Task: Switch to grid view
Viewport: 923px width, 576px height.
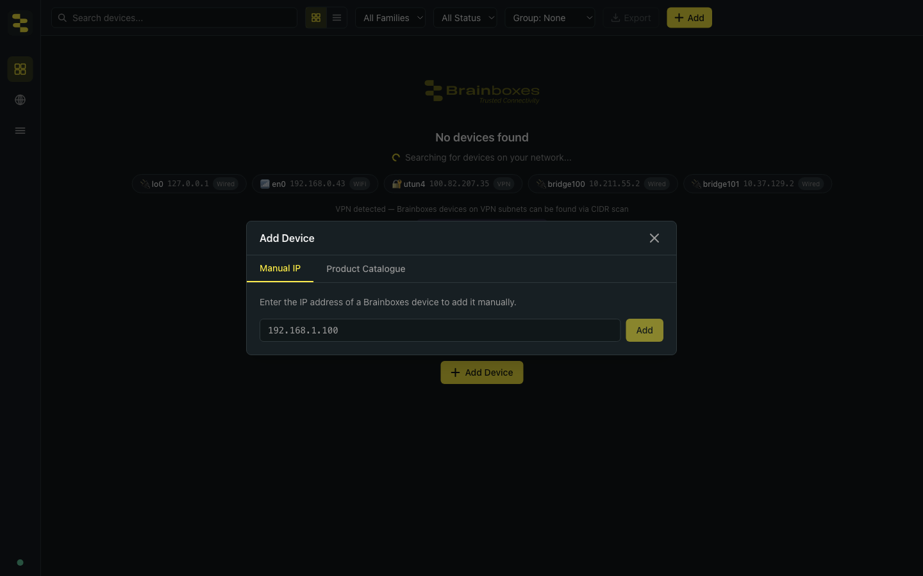Action: point(316,18)
